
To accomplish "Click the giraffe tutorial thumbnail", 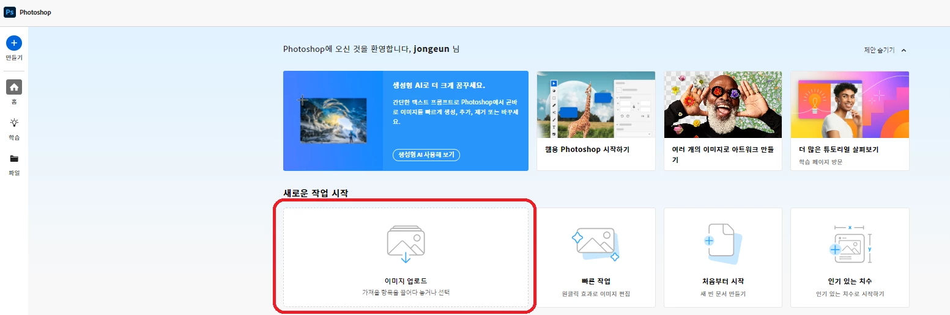I will (596, 104).
